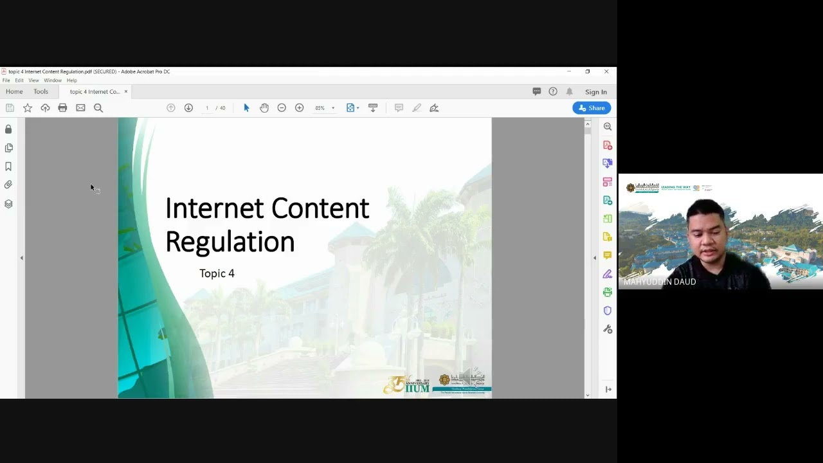The image size is (823, 463).
Task: Add a sticky note comment
Action: pos(399,108)
